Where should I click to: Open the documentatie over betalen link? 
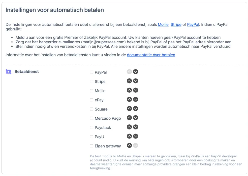tap(151, 55)
